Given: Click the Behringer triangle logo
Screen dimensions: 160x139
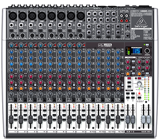Looking at the screenshot, I should 141,21.
